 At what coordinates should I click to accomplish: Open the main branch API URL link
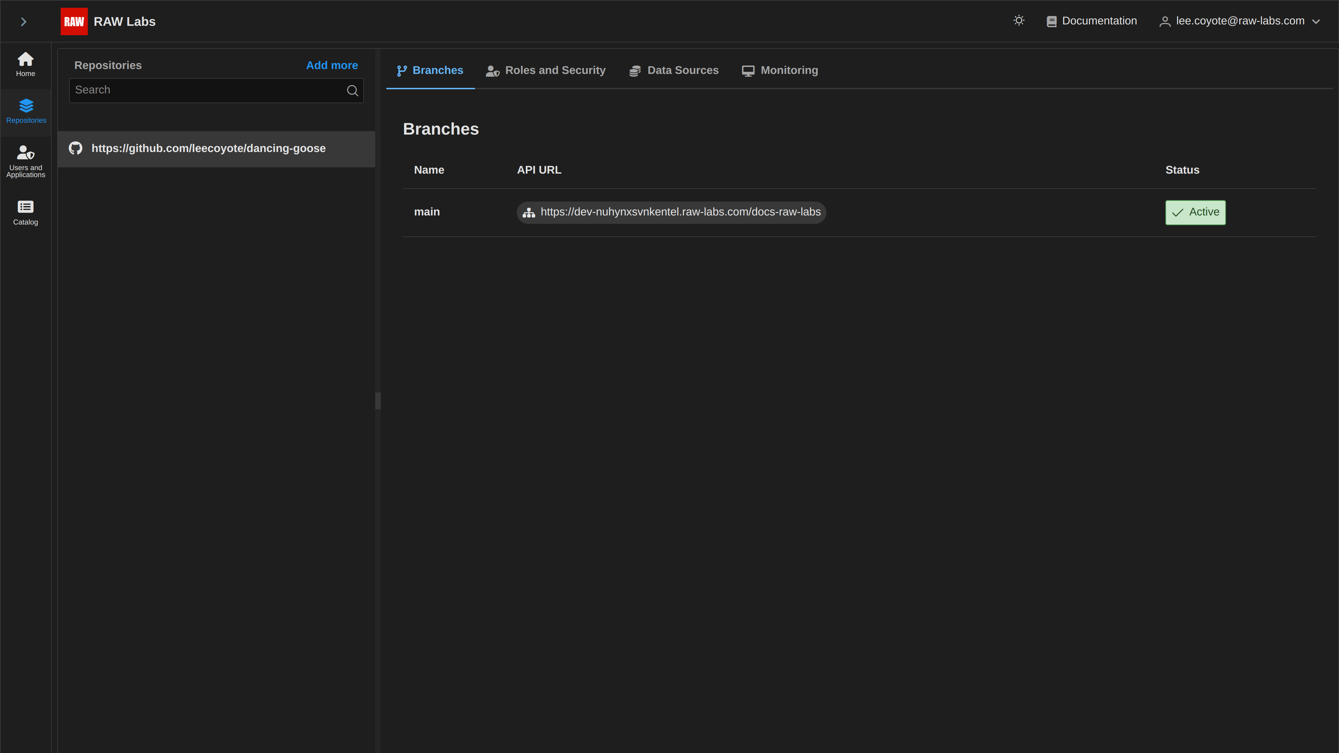point(671,212)
